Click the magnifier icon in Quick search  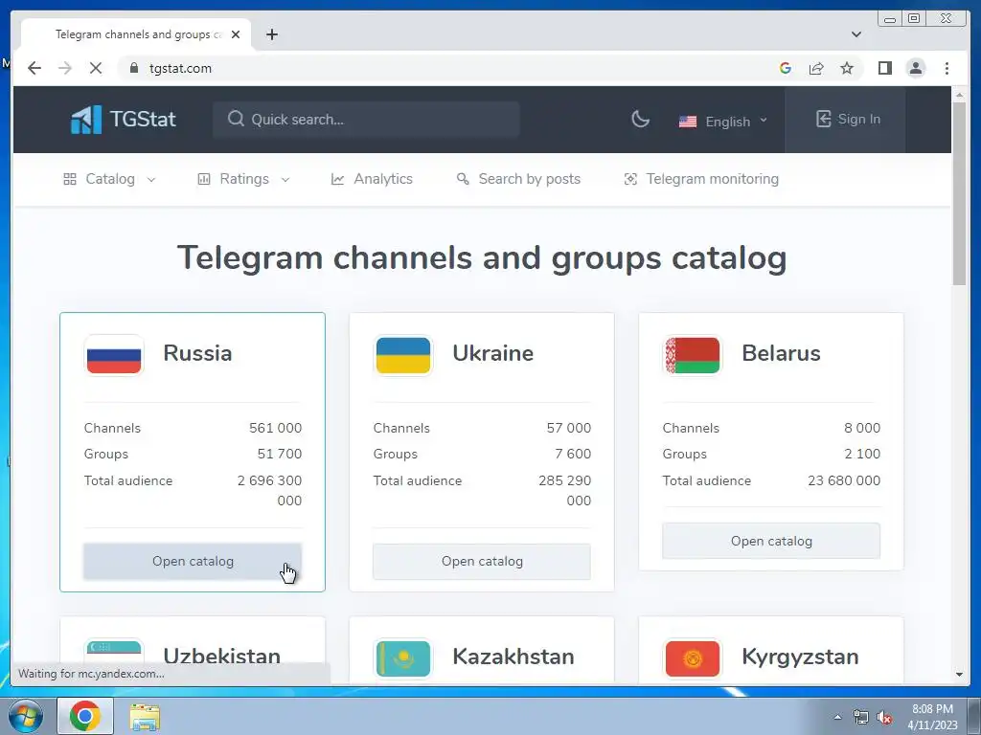pos(236,119)
